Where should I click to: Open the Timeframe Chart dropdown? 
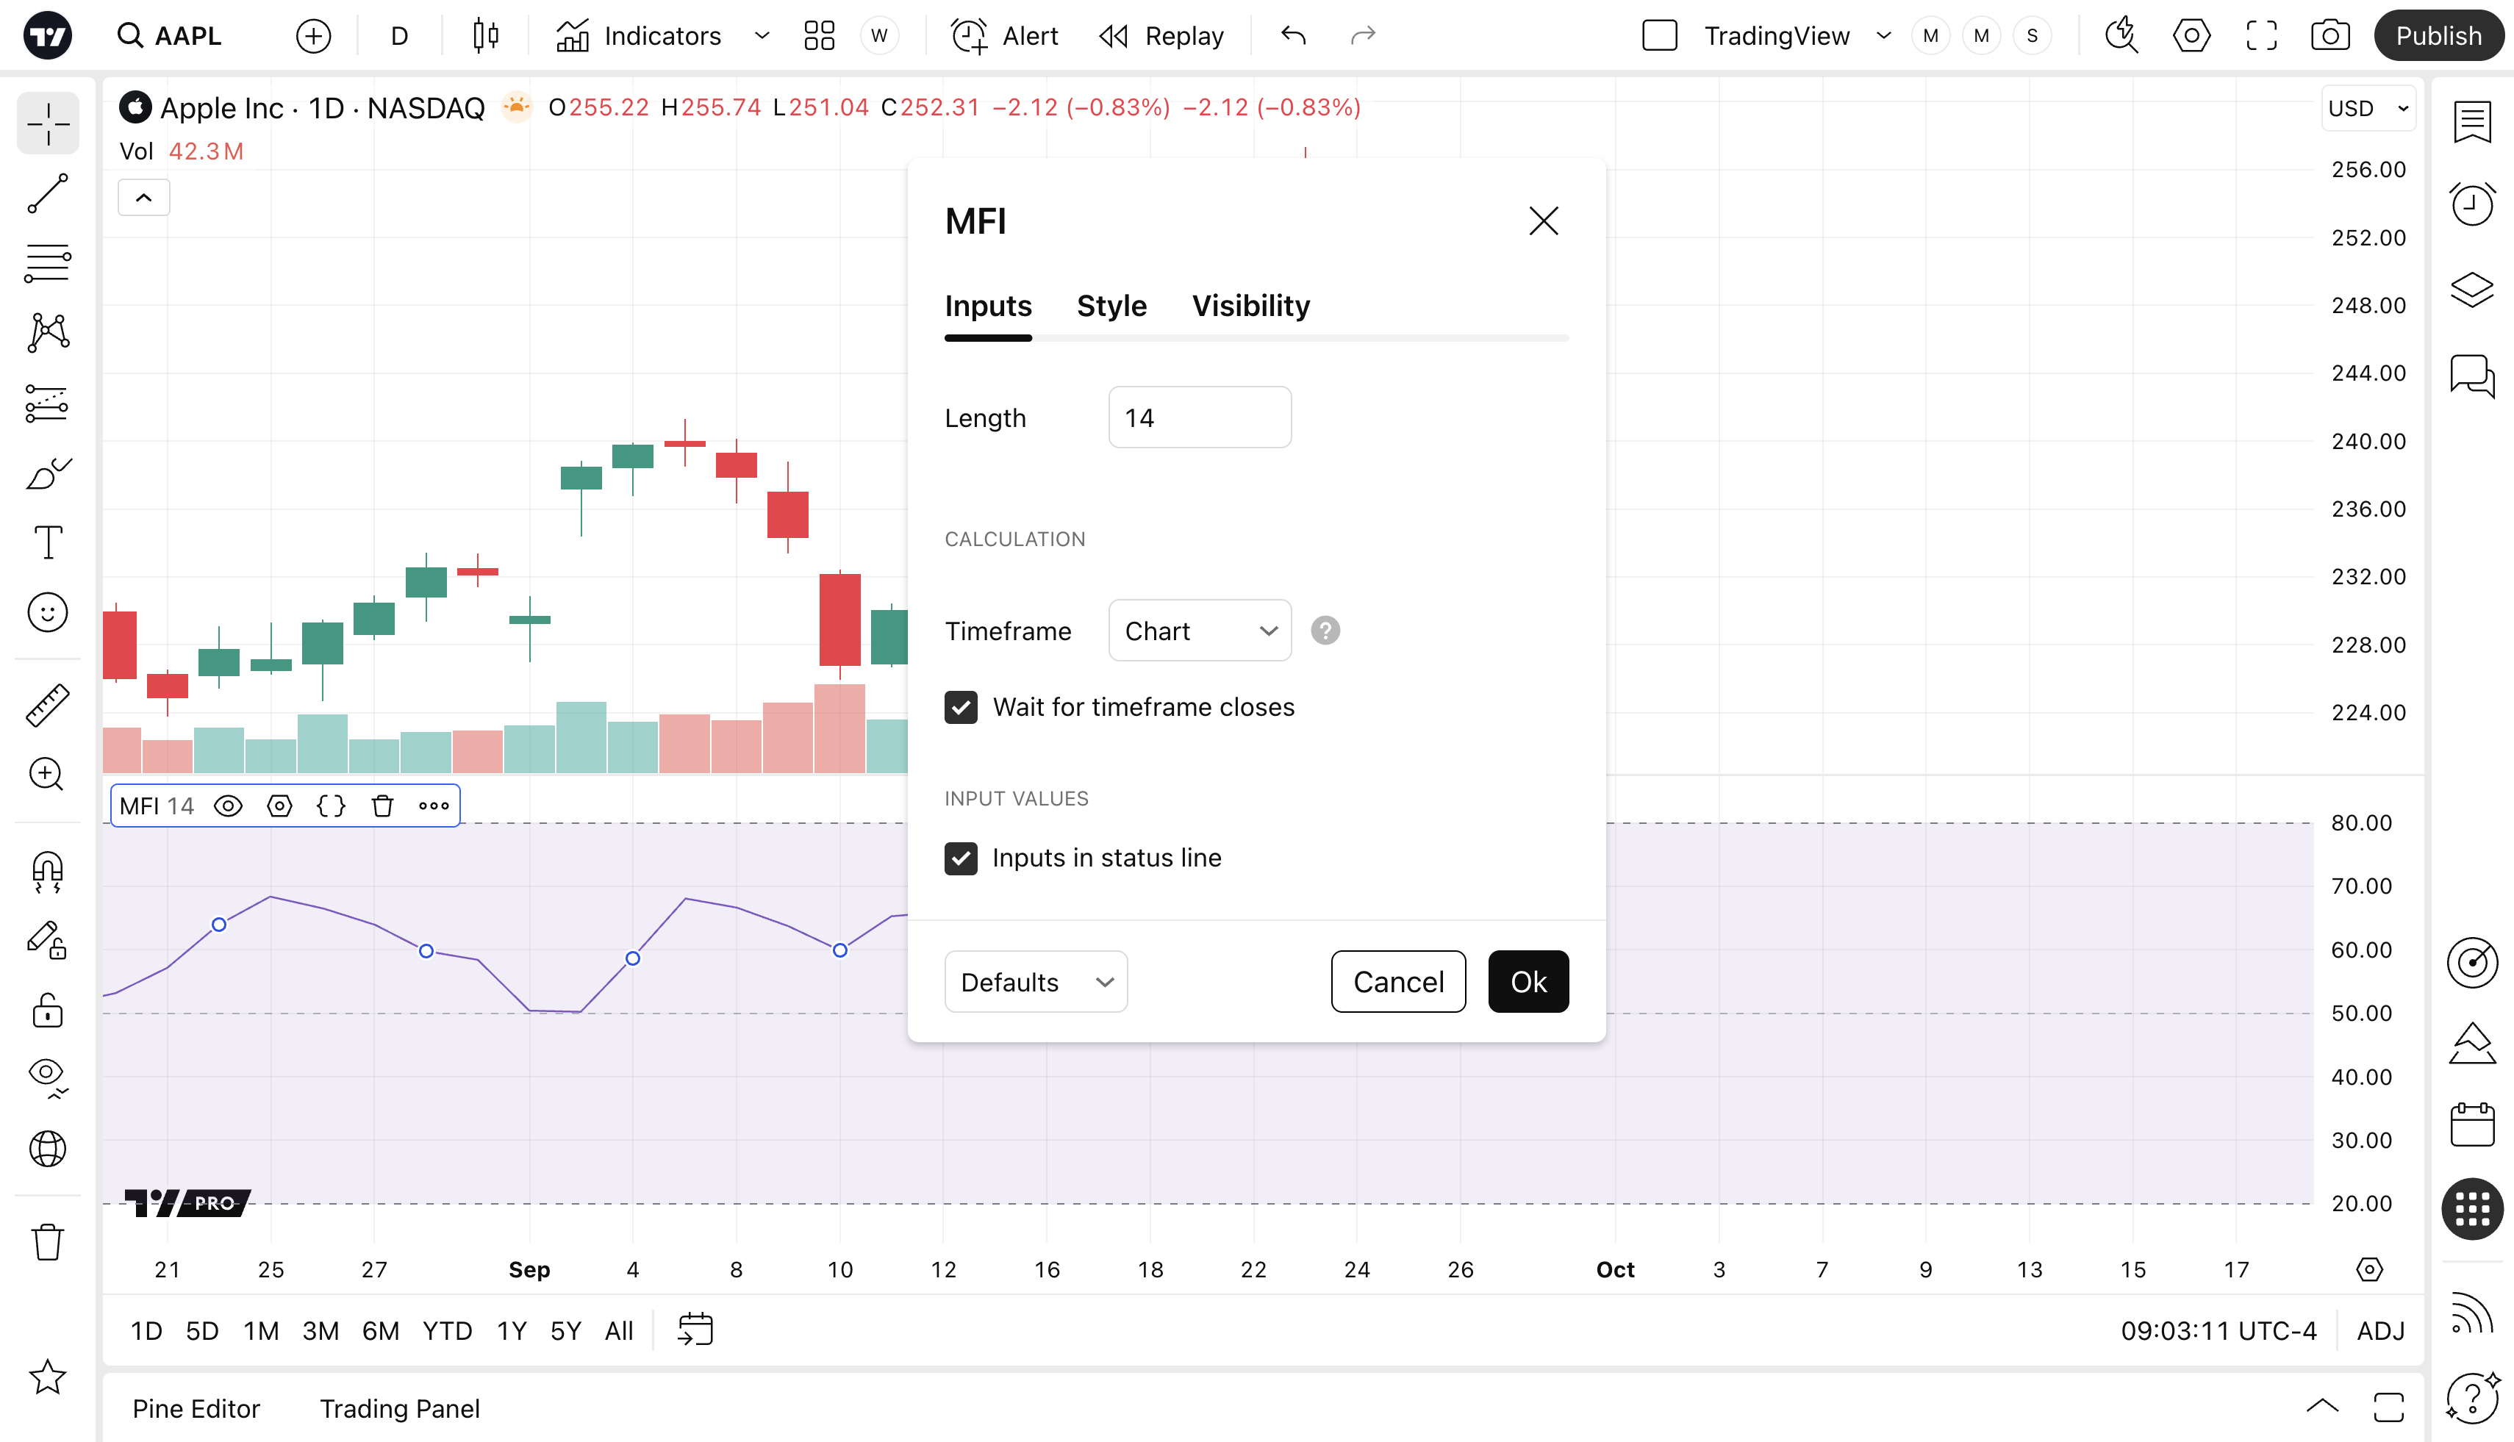pos(1200,631)
